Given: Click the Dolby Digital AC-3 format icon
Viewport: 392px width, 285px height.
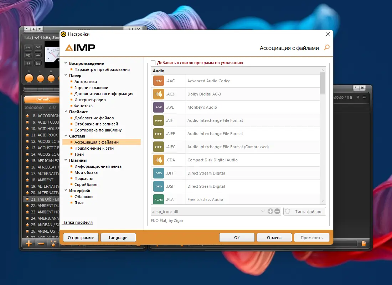Looking at the screenshot, I should coord(158,94).
